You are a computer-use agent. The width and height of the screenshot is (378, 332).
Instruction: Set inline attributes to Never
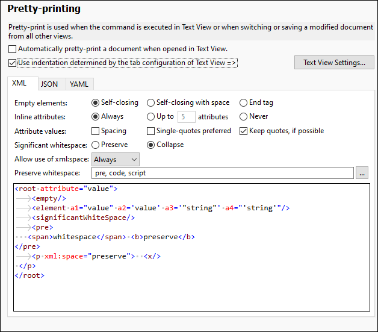(x=243, y=116)
